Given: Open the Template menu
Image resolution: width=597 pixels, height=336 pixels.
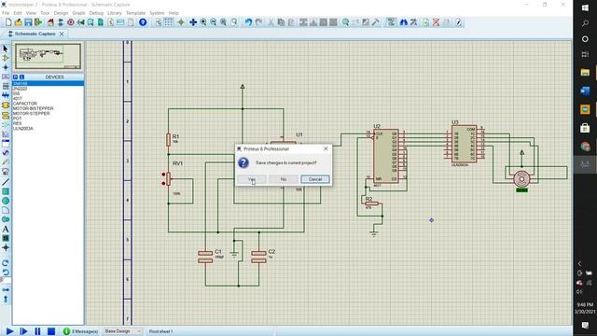Looking at the screenshot, I should [135, 13].
